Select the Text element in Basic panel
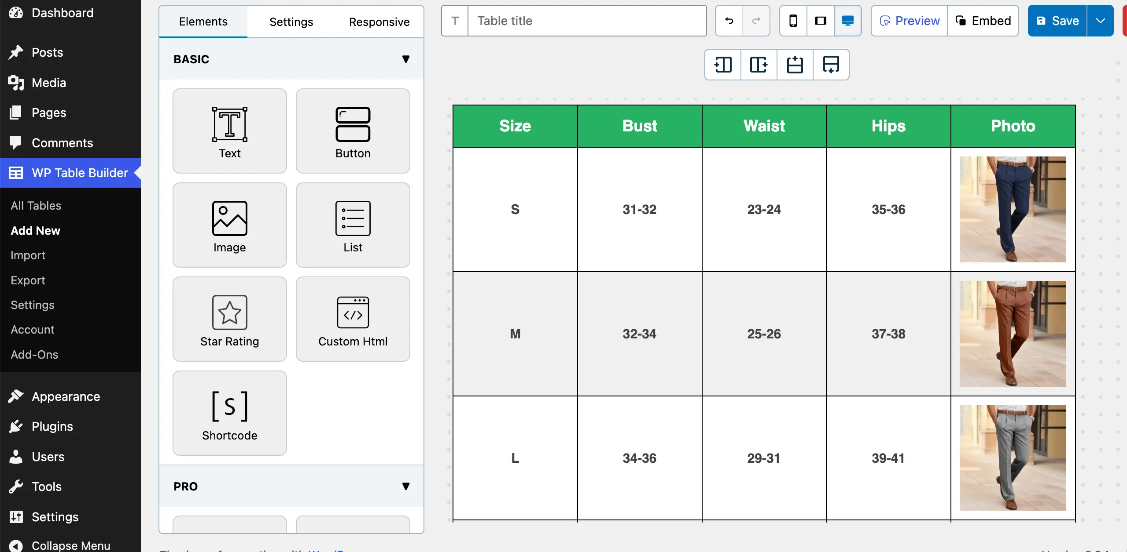The image size is (1127, 552). click(229, 131)
